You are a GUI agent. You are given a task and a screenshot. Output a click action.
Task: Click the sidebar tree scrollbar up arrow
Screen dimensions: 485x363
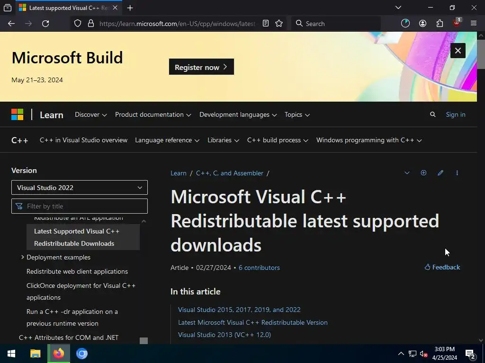tap(144, 221)
